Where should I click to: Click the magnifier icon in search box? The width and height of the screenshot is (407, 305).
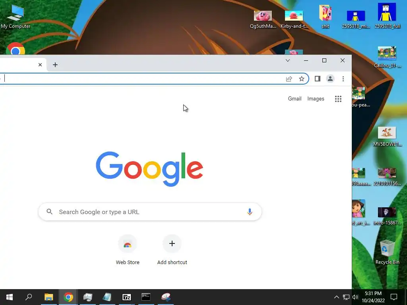click(x=49, y=212)
